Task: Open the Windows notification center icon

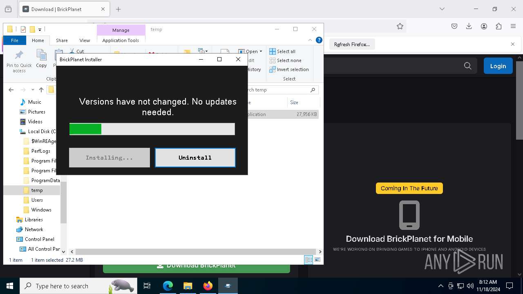Action: (x=510, y=286)
